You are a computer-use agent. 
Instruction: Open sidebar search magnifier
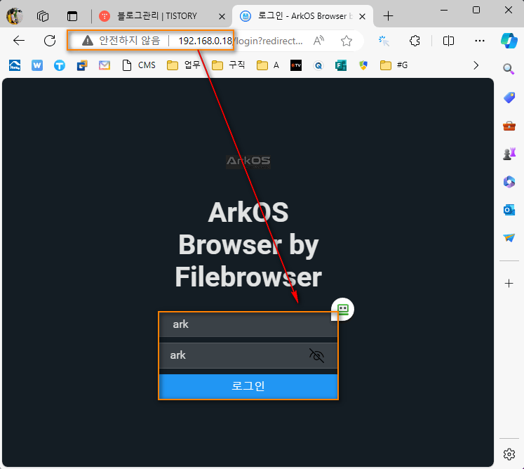point(509,70)
